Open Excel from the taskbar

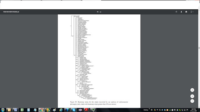pyautogui.click(x=22, y=110)
